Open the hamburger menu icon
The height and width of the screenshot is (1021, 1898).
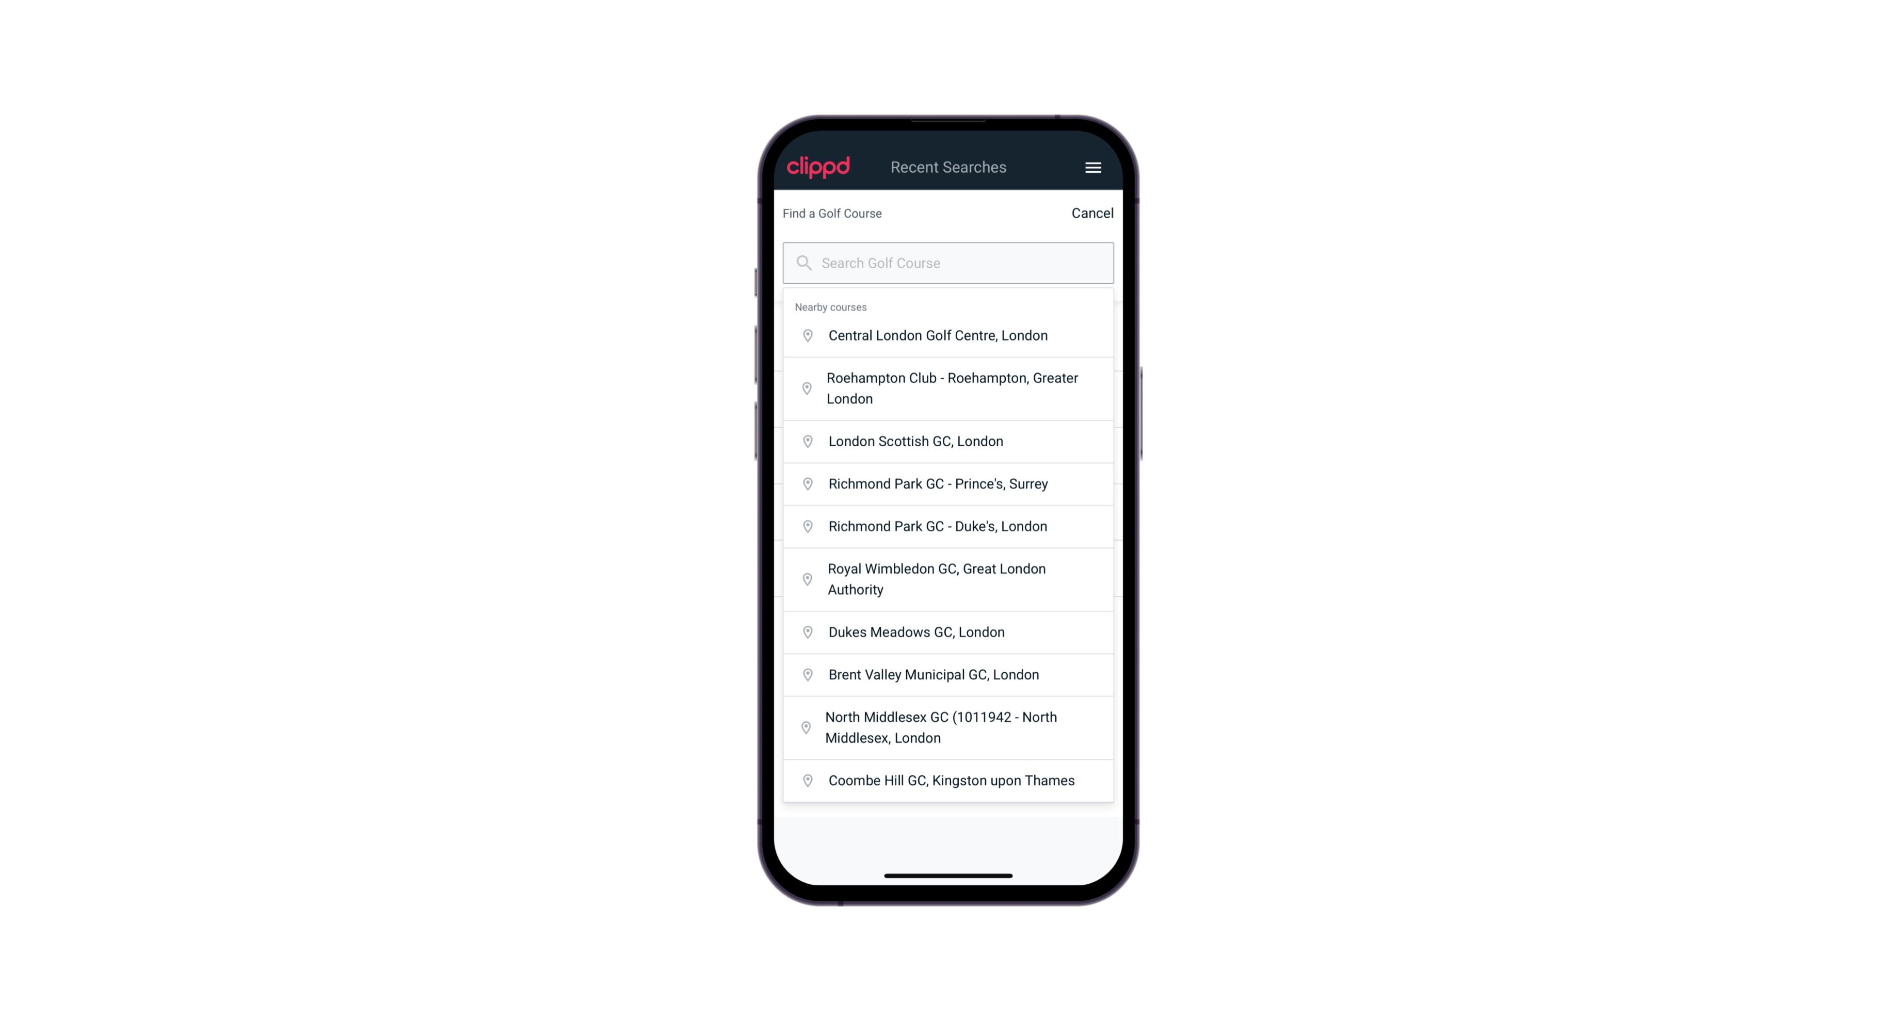[1092, 167]
